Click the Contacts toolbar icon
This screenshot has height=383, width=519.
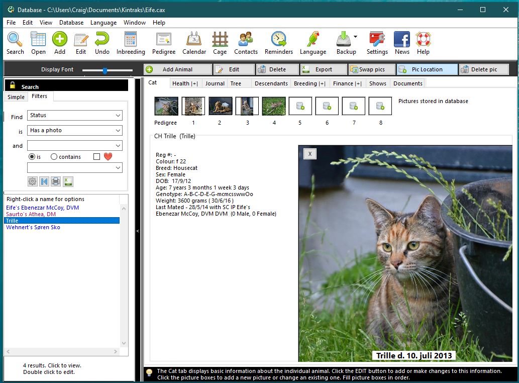pyautogui.click(x=246, y=43)
